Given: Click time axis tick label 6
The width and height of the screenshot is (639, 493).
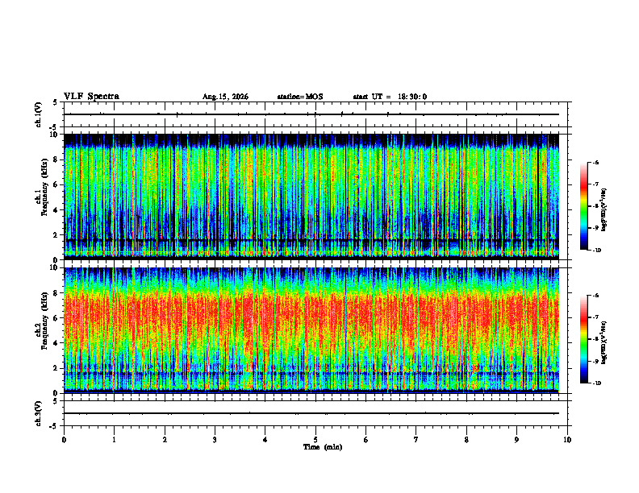Looking at the screenshot, I should (x=365, y=440).
